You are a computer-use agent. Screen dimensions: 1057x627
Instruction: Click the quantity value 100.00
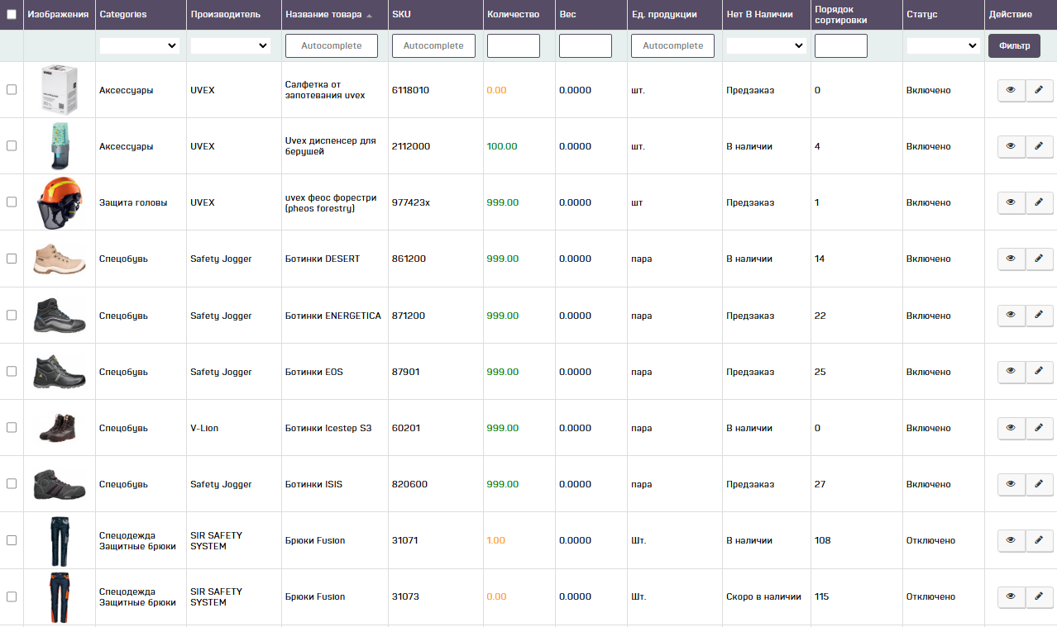pyautogui.click(x=502, y=146)
